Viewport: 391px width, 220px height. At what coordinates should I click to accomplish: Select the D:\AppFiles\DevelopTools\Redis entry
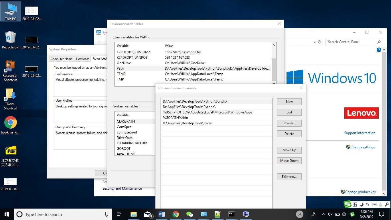[217, 123]
